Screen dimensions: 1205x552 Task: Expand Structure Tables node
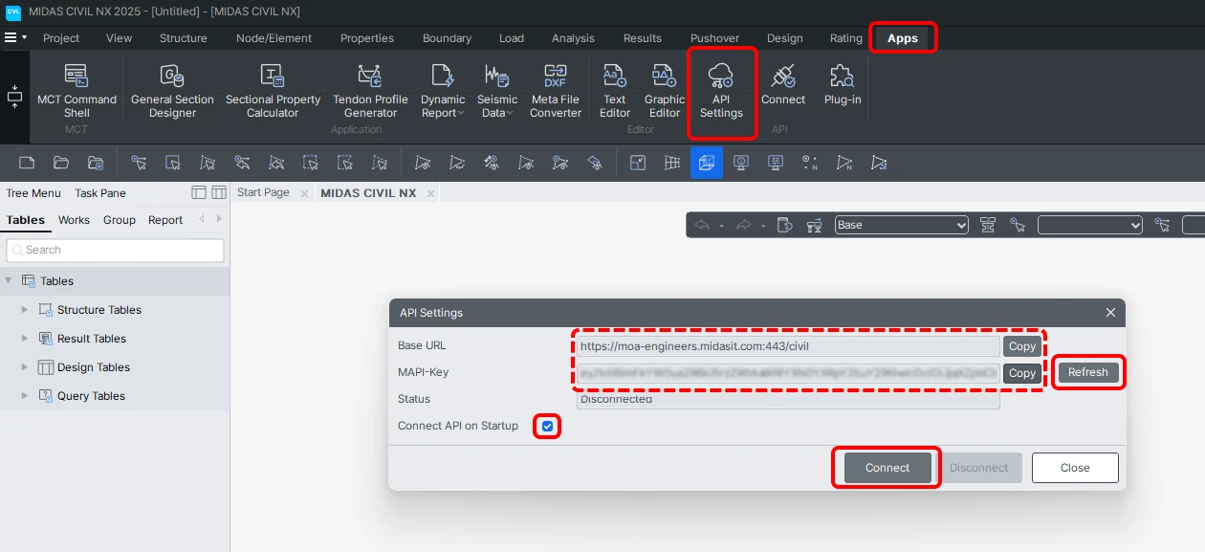(25, 309)
